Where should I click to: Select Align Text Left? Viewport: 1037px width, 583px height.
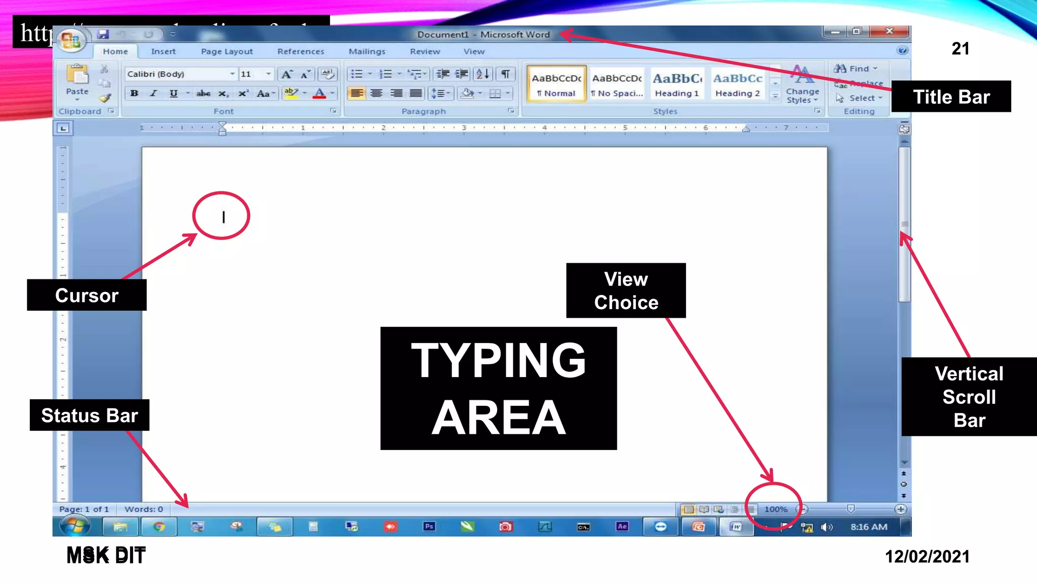click(357, 93)
